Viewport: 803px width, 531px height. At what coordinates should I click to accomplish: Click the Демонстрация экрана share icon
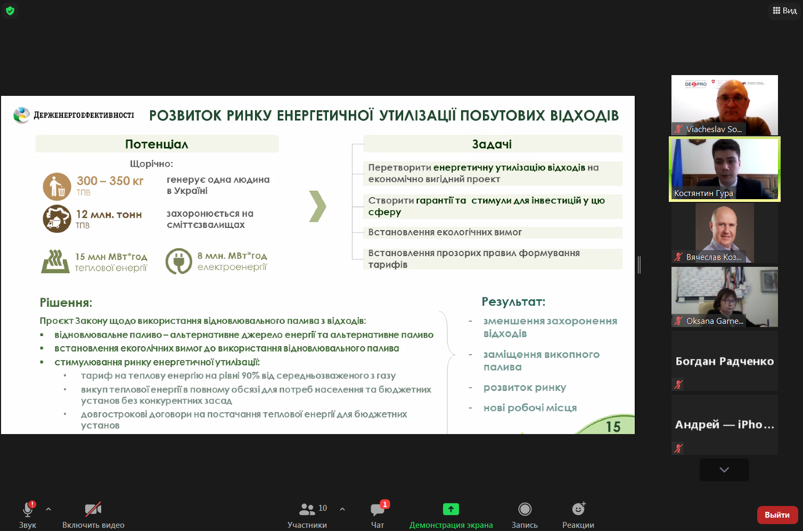click(450, 510)
